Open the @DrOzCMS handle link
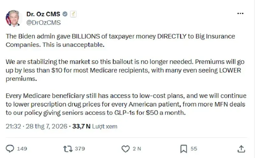The image size is (255, 158). 44,23
